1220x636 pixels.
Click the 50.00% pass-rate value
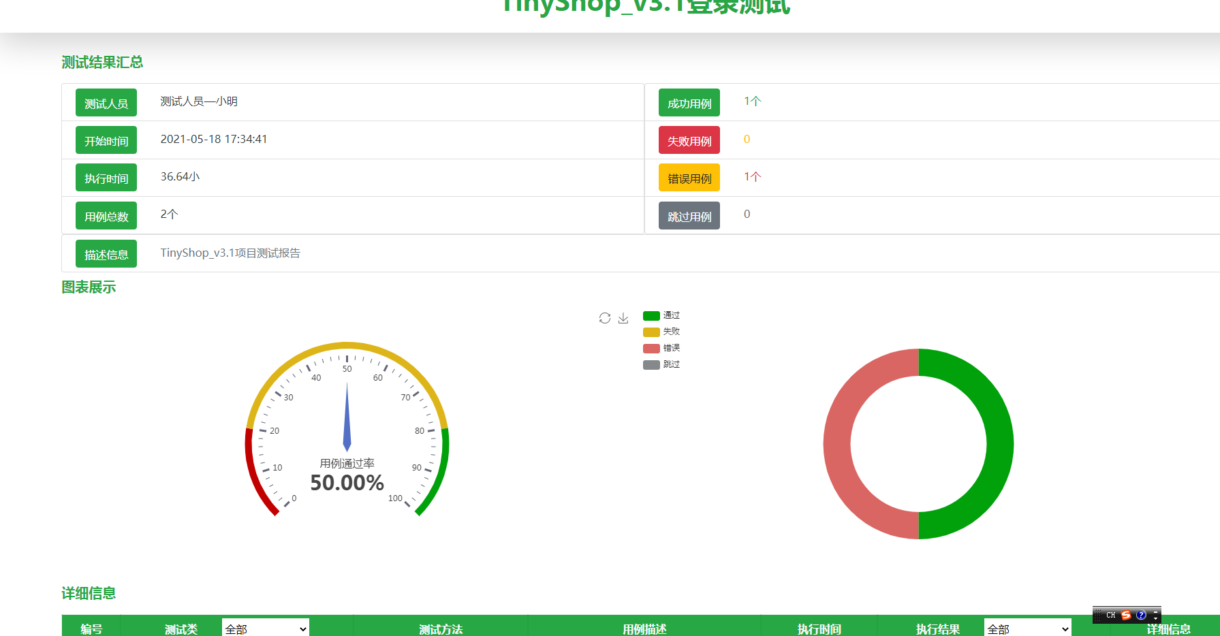[347, 483]
